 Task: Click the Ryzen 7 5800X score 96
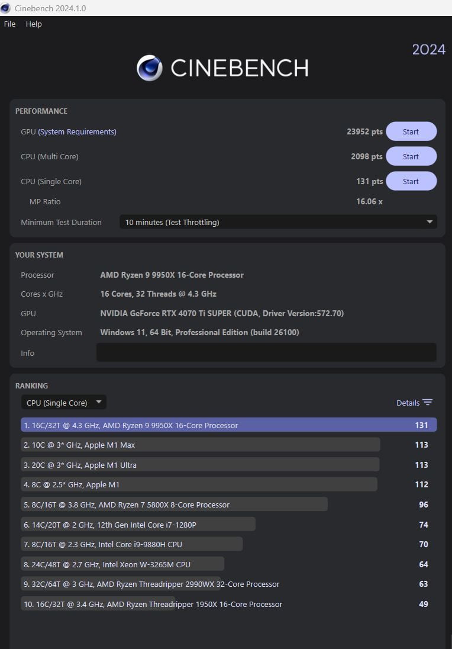[x=424, y=505]
